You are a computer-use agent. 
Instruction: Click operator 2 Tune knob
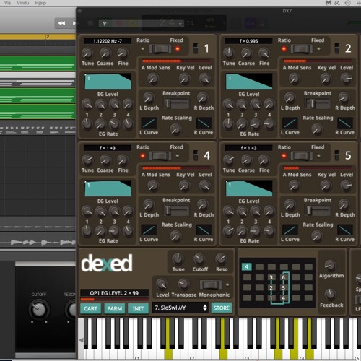(229, 53)
